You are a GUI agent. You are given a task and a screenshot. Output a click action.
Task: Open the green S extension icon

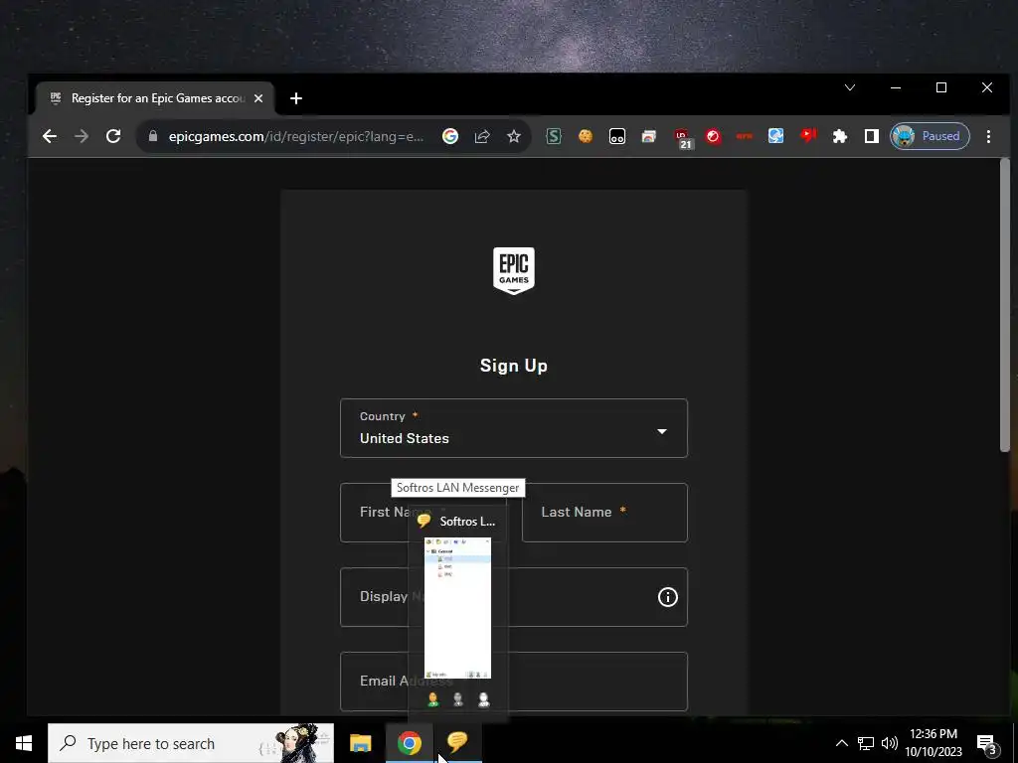[x=553, y=136]
